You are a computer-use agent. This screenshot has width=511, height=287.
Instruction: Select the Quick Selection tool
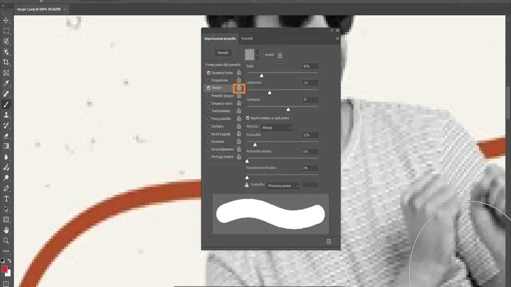coord(6,41)
